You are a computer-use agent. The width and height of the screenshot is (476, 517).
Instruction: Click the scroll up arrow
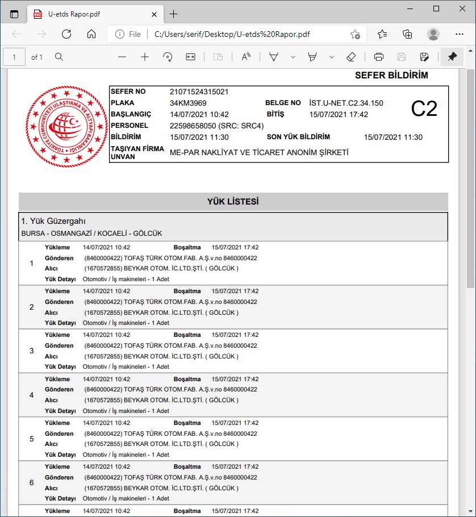pos(470,51)
